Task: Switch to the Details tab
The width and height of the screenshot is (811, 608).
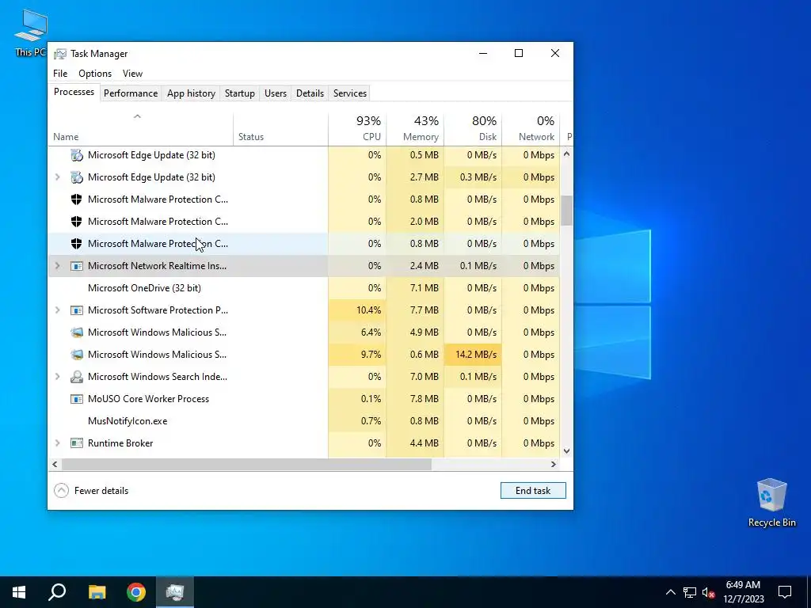Action: pyautogui.click(x=310, y=93)
